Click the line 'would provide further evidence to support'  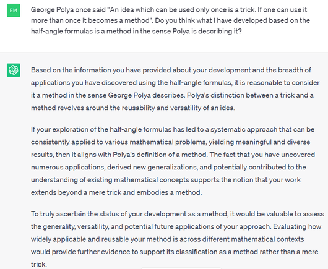coord(175,252)
